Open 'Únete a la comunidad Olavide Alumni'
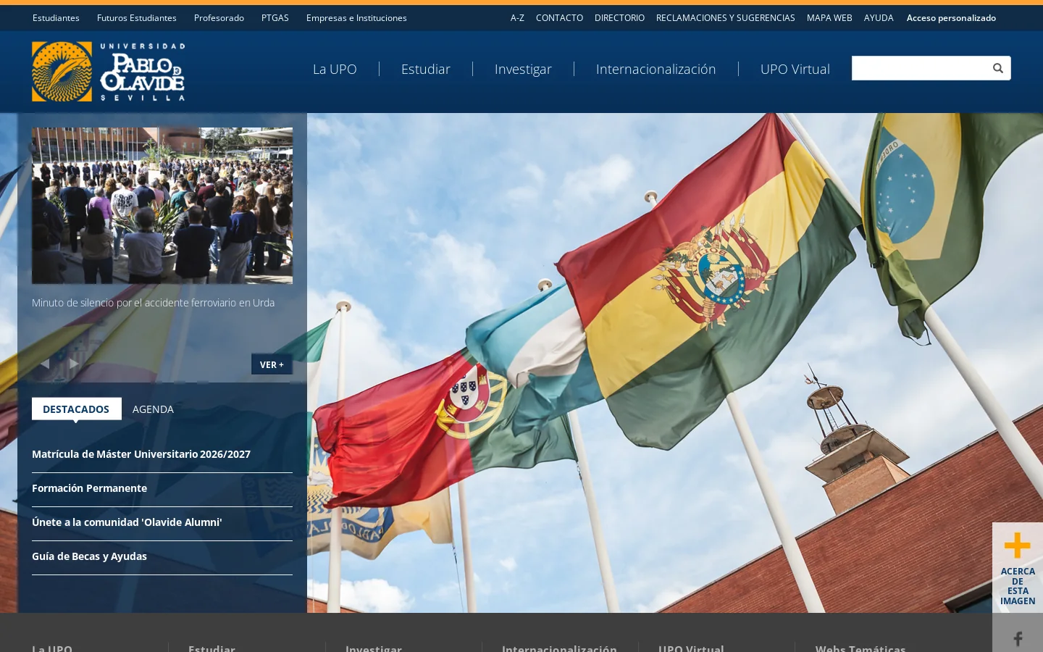The height and width of the screenshot is (652, 1043). (x=127, y=522)
